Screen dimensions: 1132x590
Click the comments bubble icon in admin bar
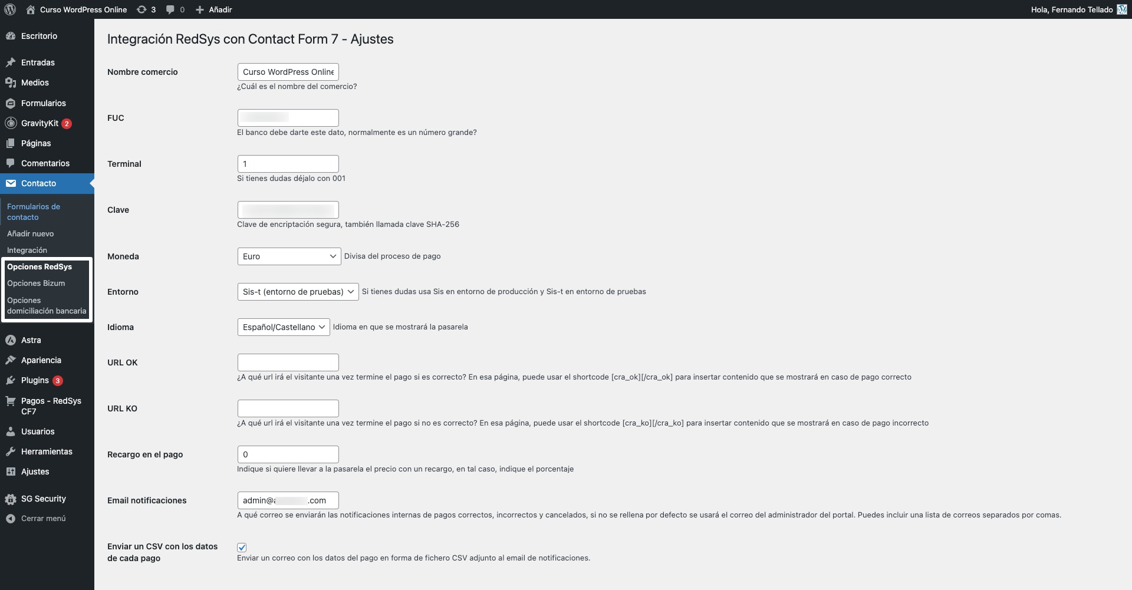click(170, 9)
